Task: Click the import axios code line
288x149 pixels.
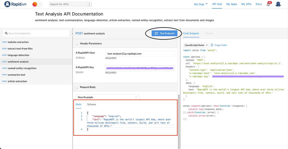Action: click(x=200, y=50)
